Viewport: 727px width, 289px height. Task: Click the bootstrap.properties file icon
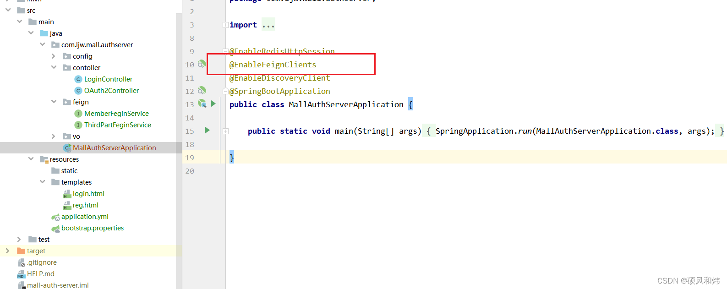[55, 228]
